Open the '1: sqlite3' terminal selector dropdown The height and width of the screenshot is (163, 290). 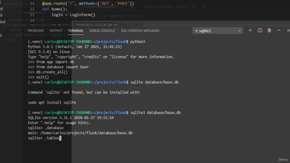(x=217, y=31)
